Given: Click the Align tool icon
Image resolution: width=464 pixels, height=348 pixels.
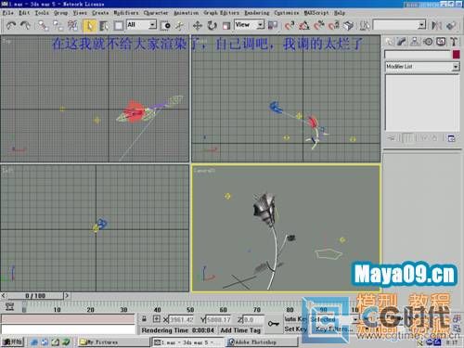Looking at the screenshot, I should [x=451, y=25].
